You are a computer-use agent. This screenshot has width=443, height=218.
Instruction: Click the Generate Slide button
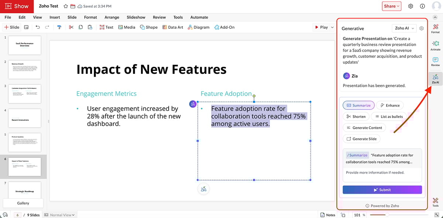[x=361, y=139]
